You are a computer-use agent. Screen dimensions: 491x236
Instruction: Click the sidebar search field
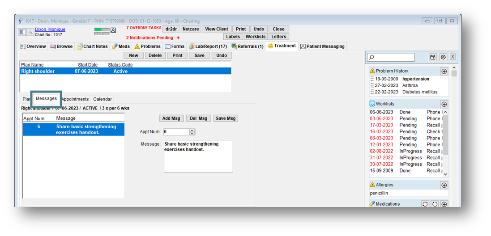391,57
